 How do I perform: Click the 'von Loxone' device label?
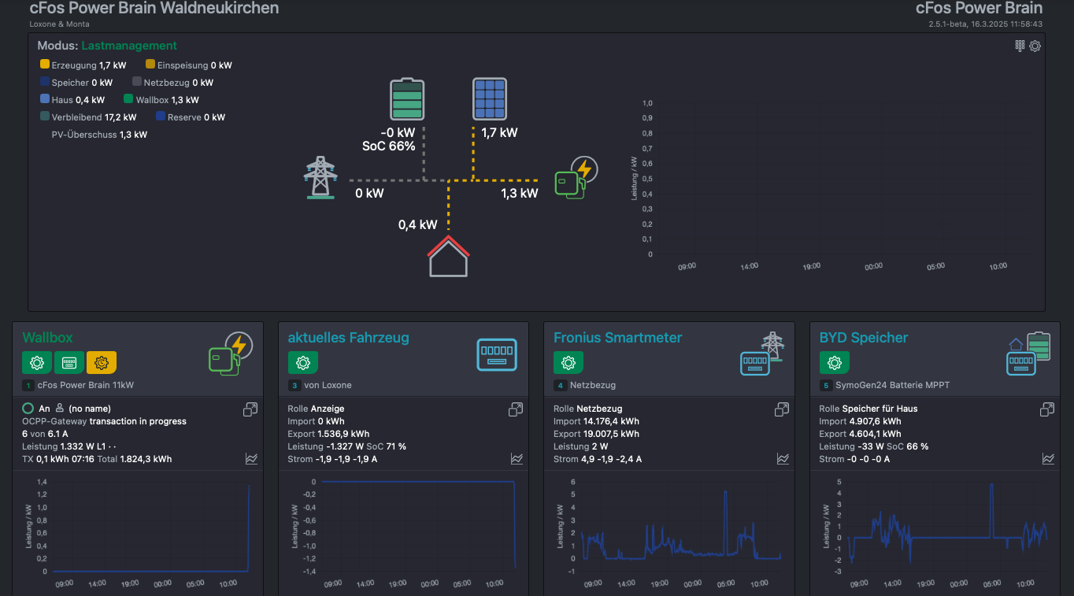328,386
